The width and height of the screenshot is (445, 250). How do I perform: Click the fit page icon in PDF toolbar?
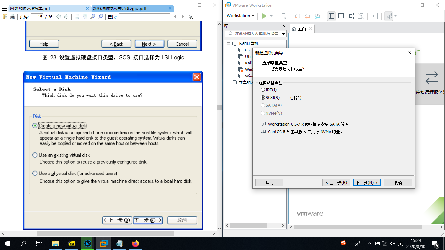(85, 17)
